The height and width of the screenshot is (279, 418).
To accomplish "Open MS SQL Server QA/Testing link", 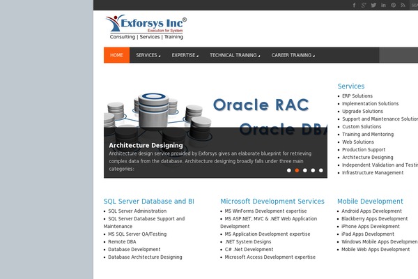I will 137,234.
